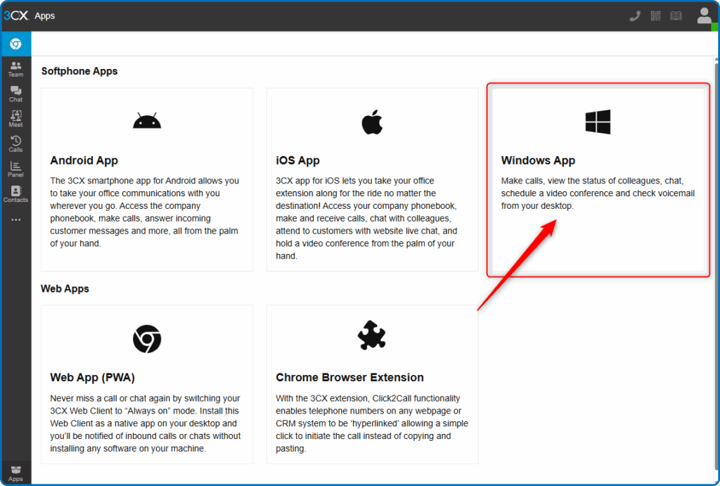
Task: Open the QR code icon in header
Action: click(655, 16)
